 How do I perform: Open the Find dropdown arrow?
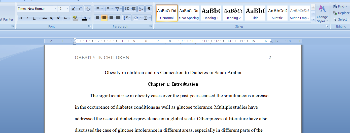(x=347, y=7)
